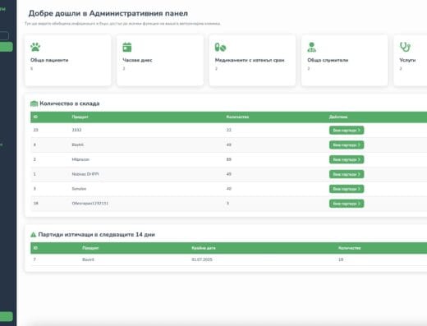The image size is (427, 326).
Task: Select Baytril in the expiring batches table
Action: [x=88, y=259]
